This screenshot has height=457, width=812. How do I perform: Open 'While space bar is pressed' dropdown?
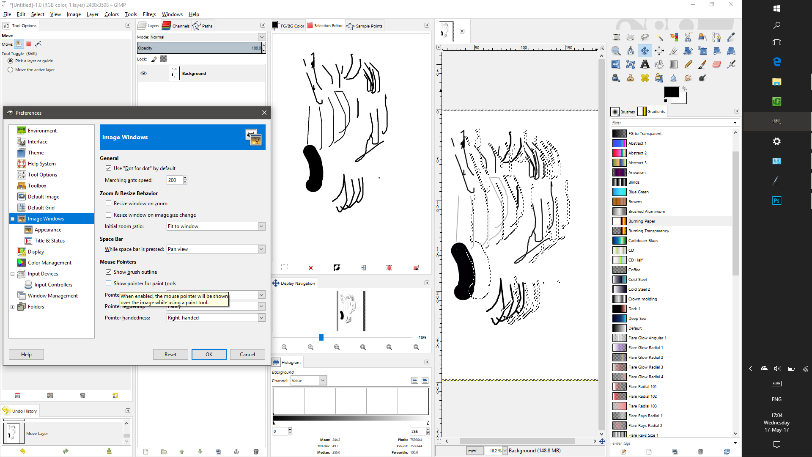click(x=216, y=249)
